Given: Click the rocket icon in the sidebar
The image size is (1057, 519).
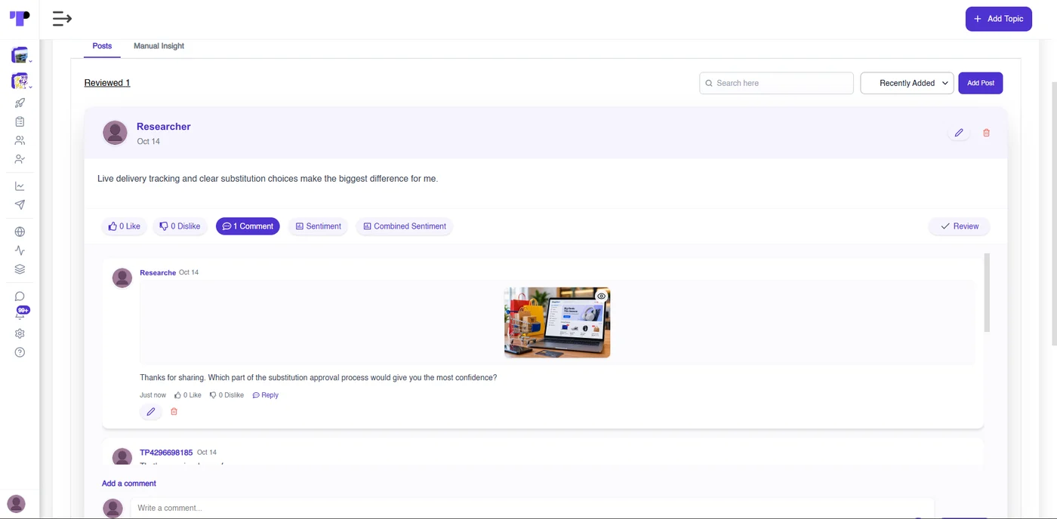Looking at the screenshot, I should pyautogui.click(x=20, y=103).
